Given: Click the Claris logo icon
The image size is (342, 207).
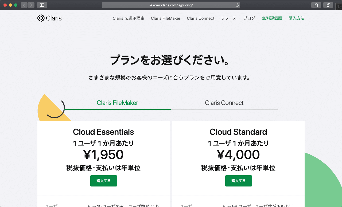Looking at the screenshot, I should (x=41, y=18).
